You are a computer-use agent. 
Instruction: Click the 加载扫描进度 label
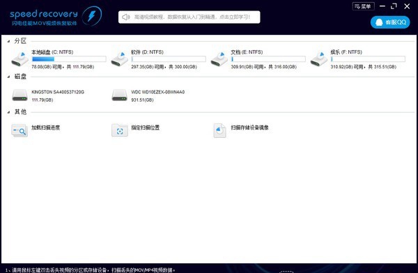tap(45, 127)
